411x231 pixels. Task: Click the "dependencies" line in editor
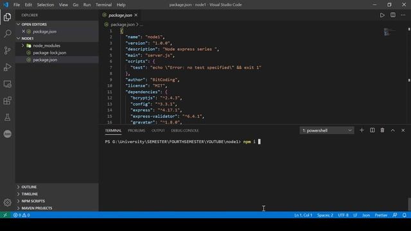146,92
